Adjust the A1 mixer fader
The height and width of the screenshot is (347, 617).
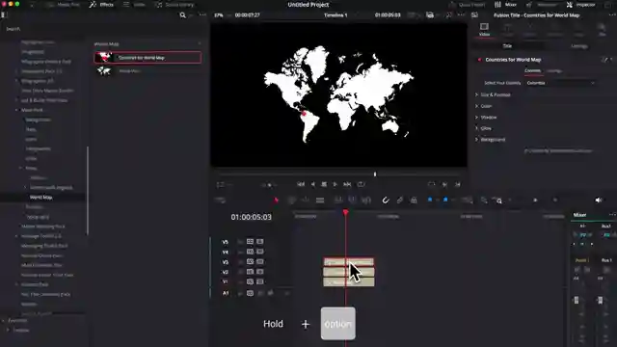pos(577,300)
